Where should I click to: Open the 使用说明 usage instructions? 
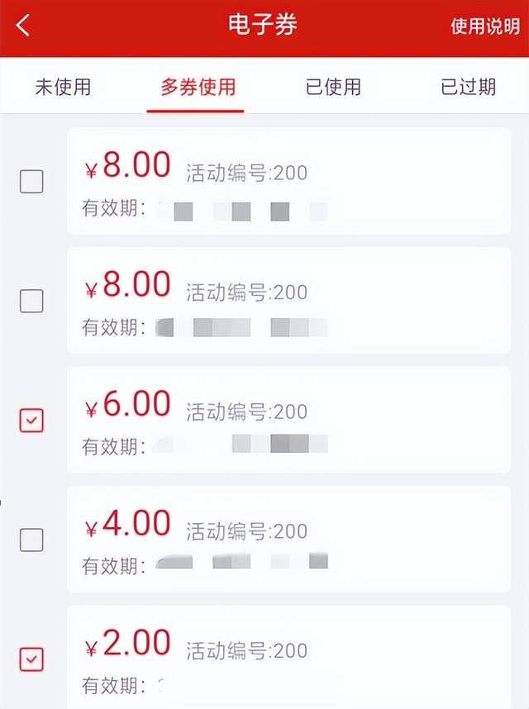pyautogui.click(x=484, y=26)
